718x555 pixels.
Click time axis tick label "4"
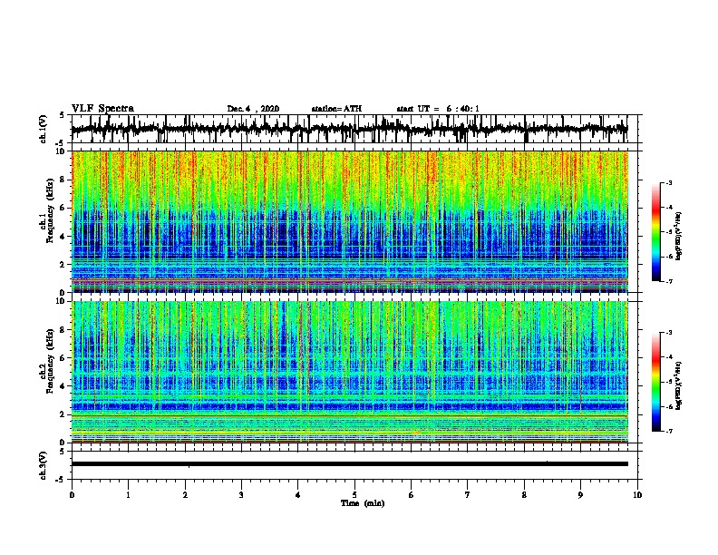(x=298, y=495)
